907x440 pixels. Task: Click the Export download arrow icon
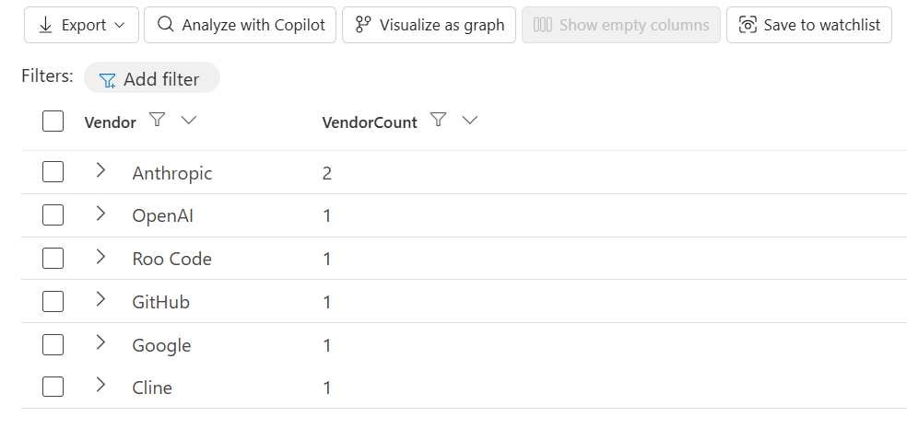point(46,26)
